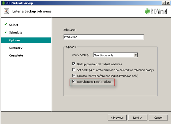Screen dimensions: 171x124
Task: Click the PHD Virtual Backup title bar icon
Action: [3, 2]
